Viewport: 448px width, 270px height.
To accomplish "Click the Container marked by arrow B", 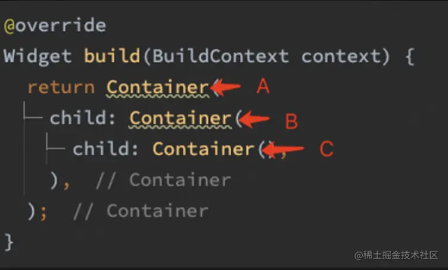I will tap(180, 118).
